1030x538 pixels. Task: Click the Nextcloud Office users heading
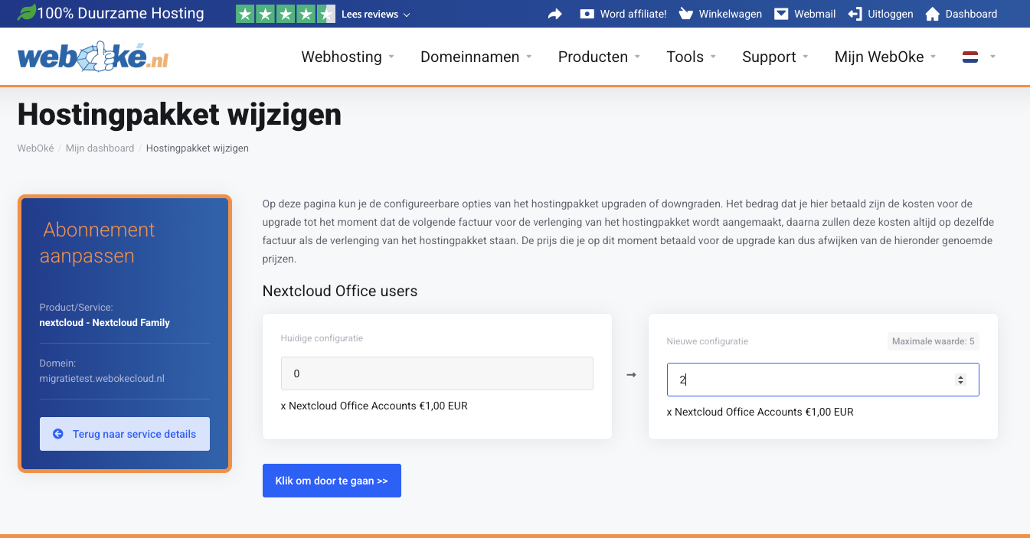(x=340, y=291)
